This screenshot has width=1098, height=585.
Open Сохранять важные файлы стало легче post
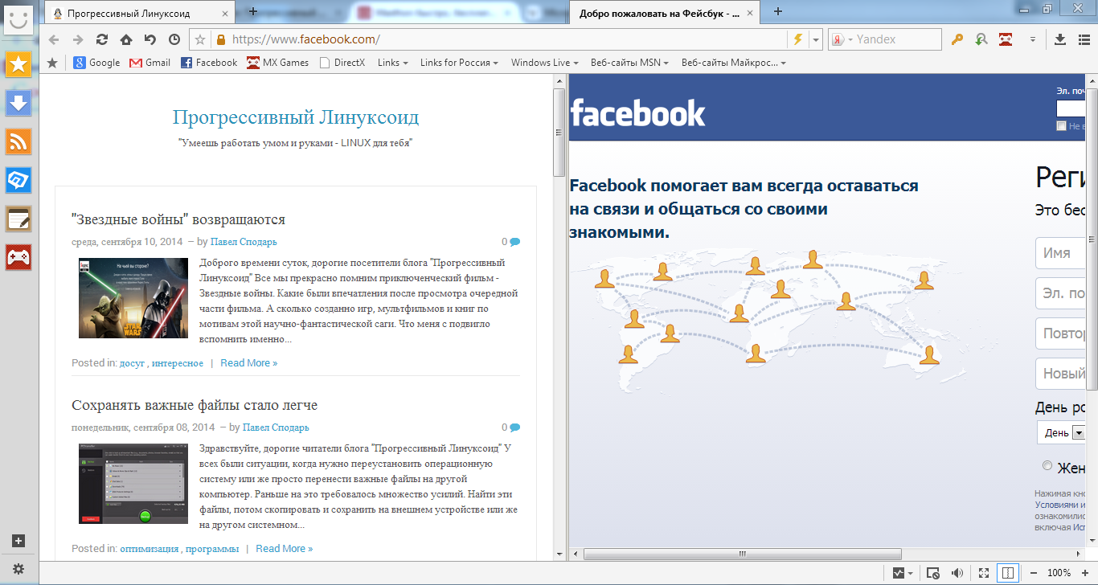195,405
